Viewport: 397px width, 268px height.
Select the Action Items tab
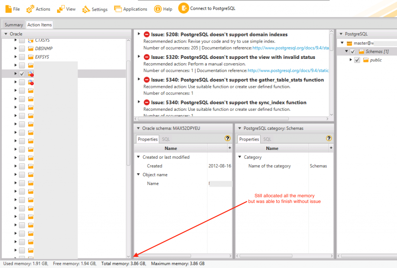tap(40, 24)
